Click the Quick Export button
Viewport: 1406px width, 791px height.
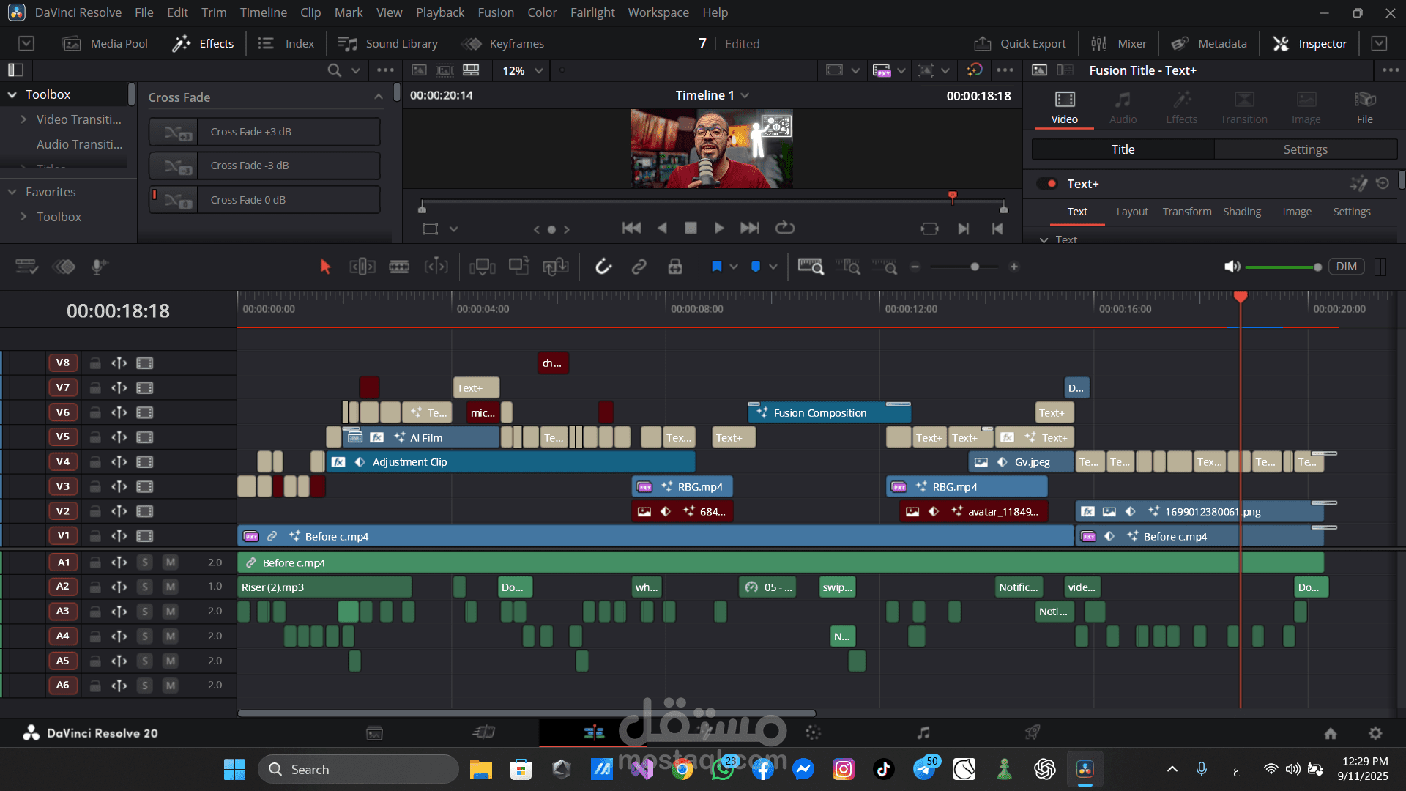(1020, 43)
